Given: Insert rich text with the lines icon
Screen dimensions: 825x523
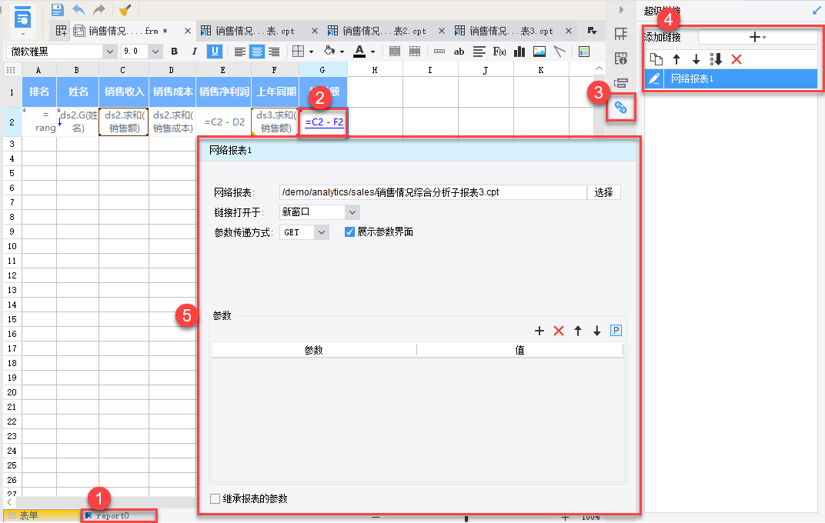Looking at the screenshot, I should click(x=479, y=52).
